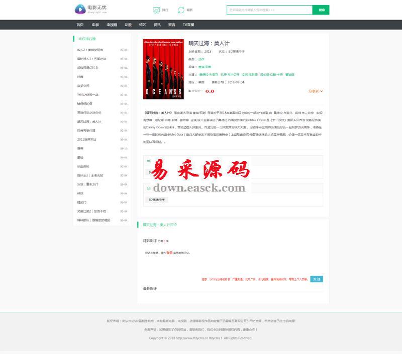Image resolution: width=402 pixels, height=354 pixels.
Task: Click the red 登录 login link
Action: click(169, 253)
